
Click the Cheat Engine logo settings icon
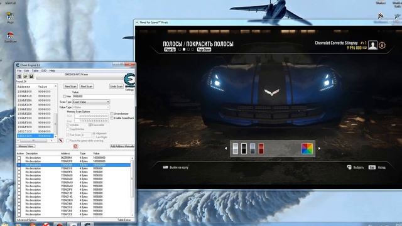[129, 80]
